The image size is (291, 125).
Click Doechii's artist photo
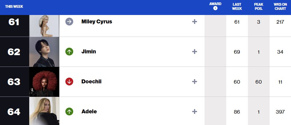point(44,82)
